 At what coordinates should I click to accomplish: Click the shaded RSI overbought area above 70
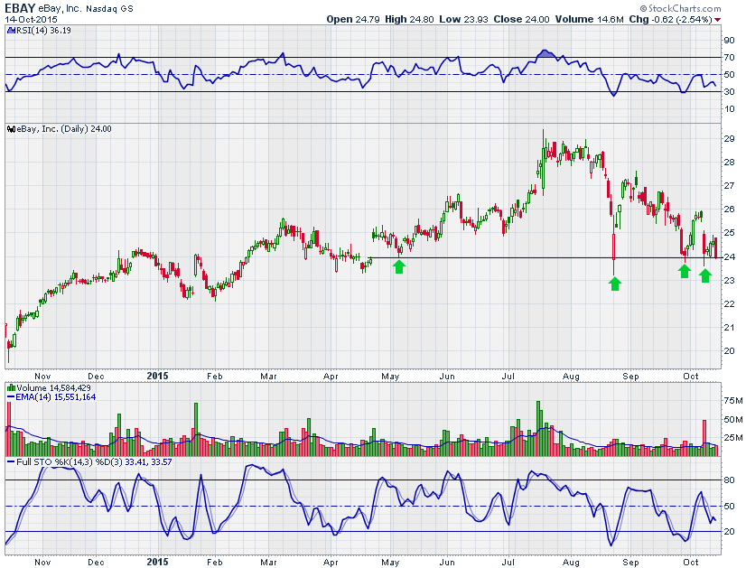(546, 54)
